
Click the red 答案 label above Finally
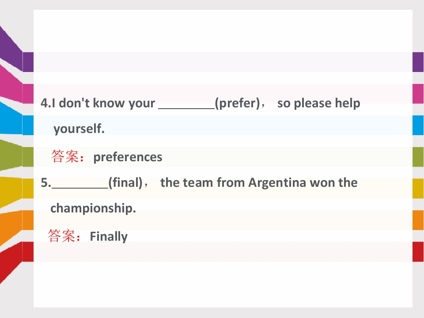(x=64, y=236)
